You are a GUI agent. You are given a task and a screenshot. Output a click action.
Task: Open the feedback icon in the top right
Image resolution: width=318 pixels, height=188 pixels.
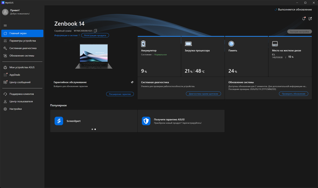[310, 18]
